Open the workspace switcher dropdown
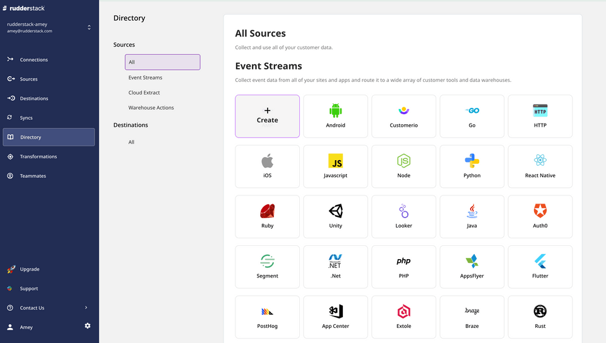Screen dimensions: 606x343 pos(89,27)
